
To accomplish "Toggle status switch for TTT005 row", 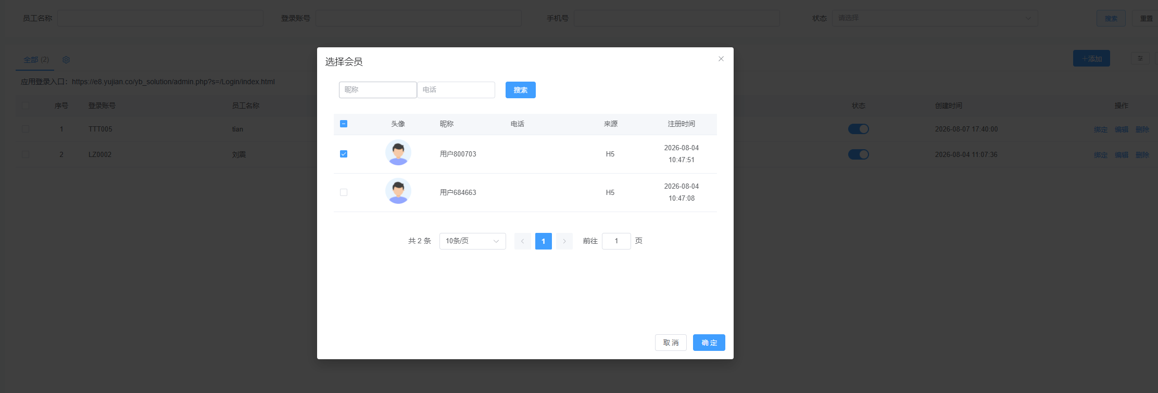I will coord(859,129).
